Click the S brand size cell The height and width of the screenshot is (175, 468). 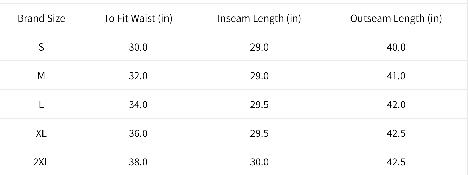[41, 47]
